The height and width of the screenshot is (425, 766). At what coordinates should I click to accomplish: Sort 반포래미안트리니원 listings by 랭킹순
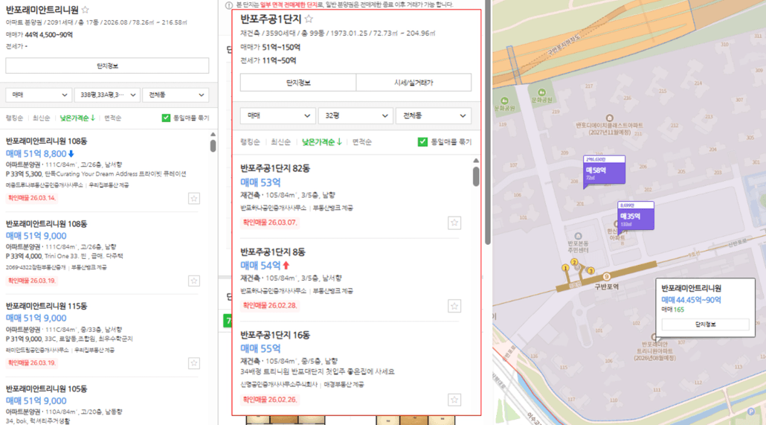click(x=14, y=118)
